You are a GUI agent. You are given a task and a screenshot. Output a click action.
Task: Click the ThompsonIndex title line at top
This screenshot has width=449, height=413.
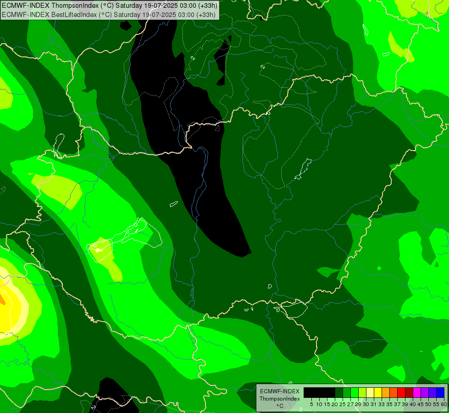(110, 5)
